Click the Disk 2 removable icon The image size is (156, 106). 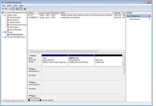click(30, 82)
